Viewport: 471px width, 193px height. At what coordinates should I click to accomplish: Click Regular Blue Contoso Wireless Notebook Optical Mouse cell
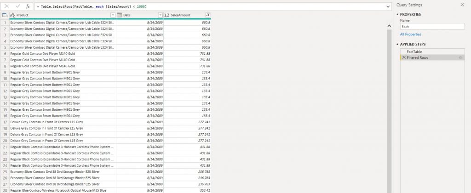[x=63, y=190]
